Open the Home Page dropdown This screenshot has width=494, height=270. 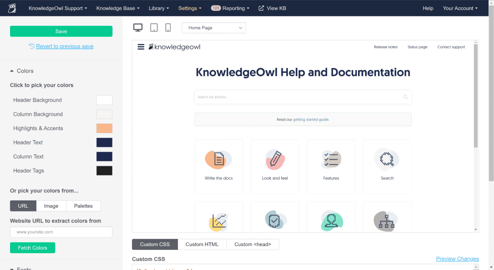(x=214, y=28)
